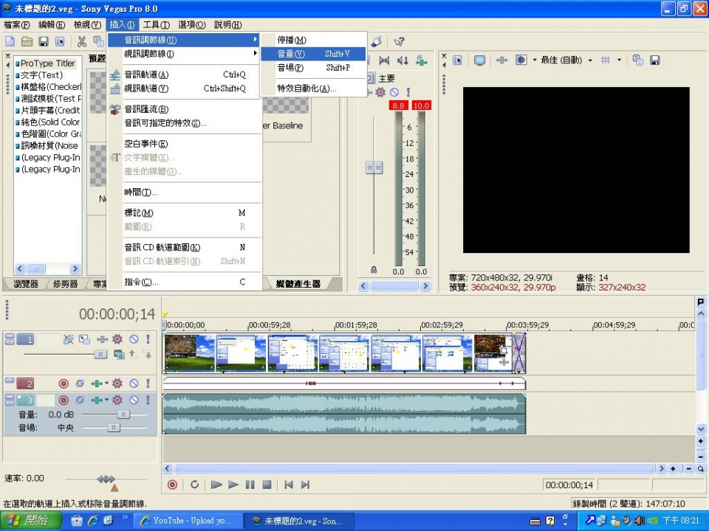Image resolution: width=709 pixels, height=531 pixels.
Task: Click the YouTube Upload taskbar button
Action: click(191, 521)
